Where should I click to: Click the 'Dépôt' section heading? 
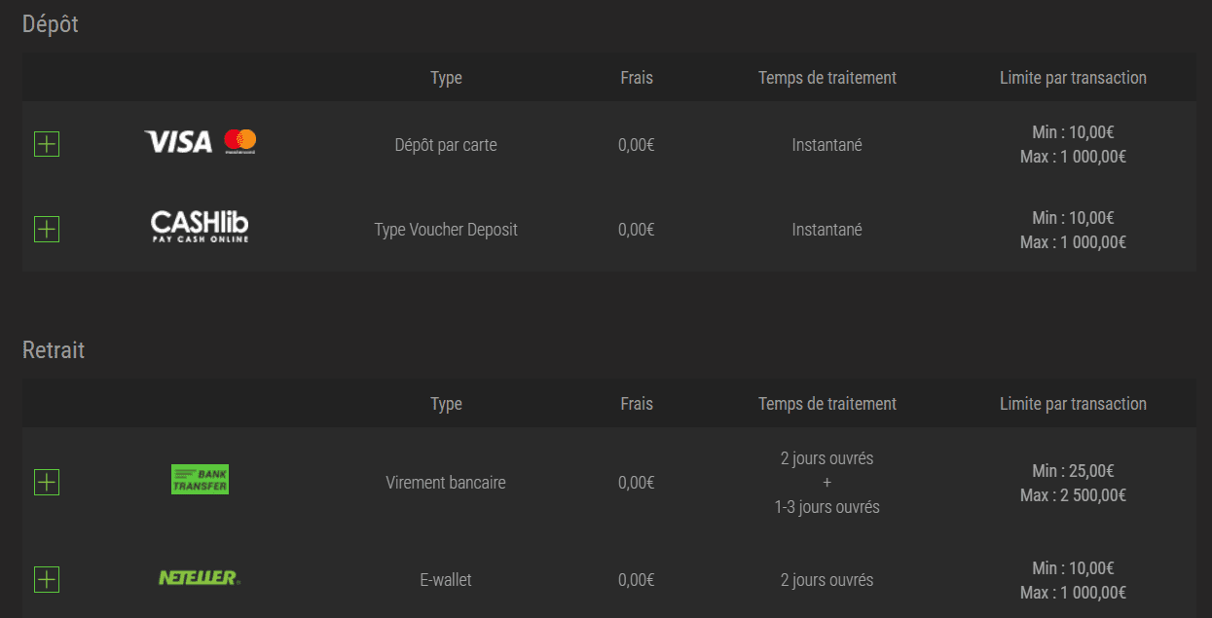click(x=51, y=24)
